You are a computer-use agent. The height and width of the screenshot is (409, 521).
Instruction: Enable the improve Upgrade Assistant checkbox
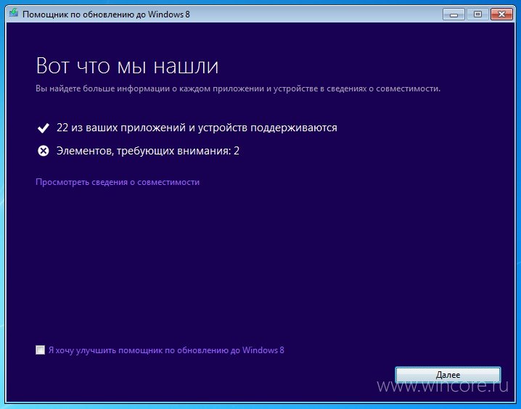coord(40,350)
